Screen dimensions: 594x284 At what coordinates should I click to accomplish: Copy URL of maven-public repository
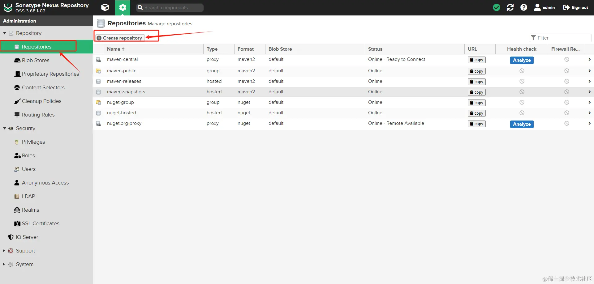click(x=476, y=71)
